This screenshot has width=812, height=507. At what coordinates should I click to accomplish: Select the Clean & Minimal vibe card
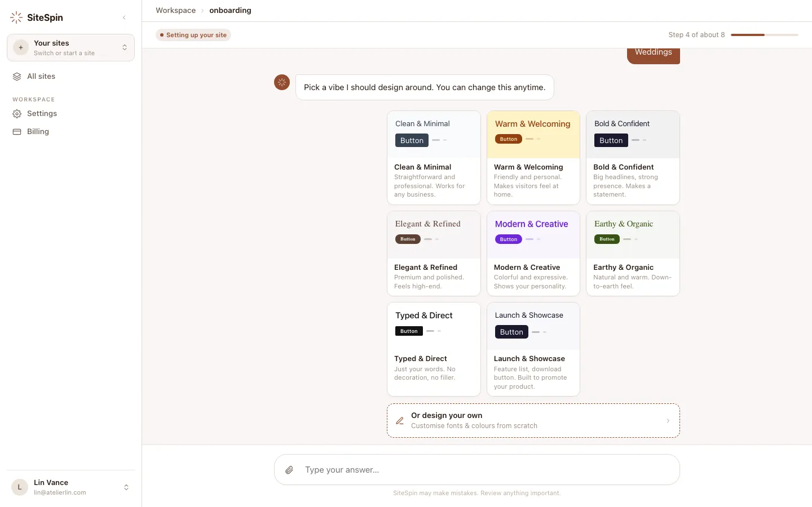[434, 158]
